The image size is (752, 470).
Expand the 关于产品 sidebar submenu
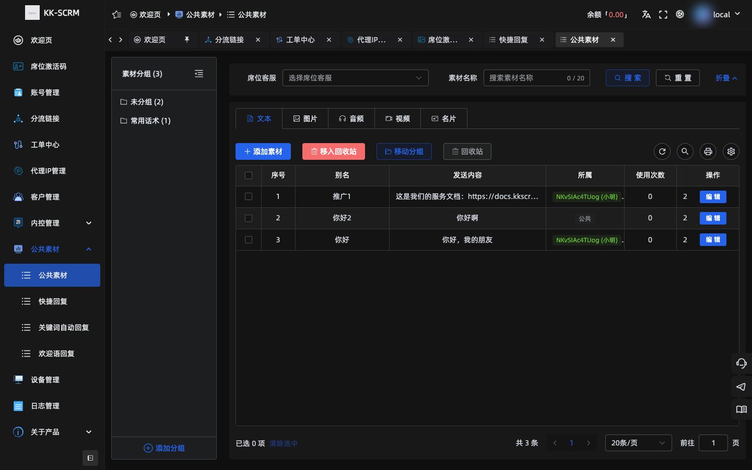click(52, 432)
